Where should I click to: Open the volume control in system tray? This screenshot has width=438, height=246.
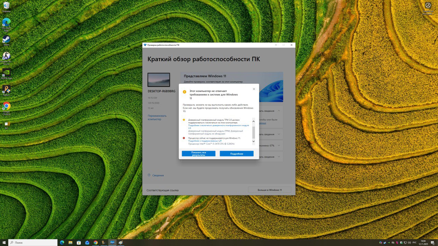coord(409,243)
